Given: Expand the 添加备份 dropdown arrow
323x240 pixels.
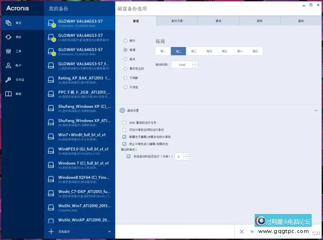Looking at the screenshot, I should [109, 232].
